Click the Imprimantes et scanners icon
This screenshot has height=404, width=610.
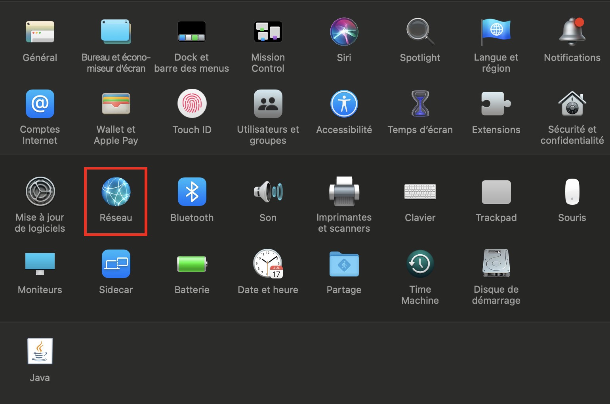(344, 192)
